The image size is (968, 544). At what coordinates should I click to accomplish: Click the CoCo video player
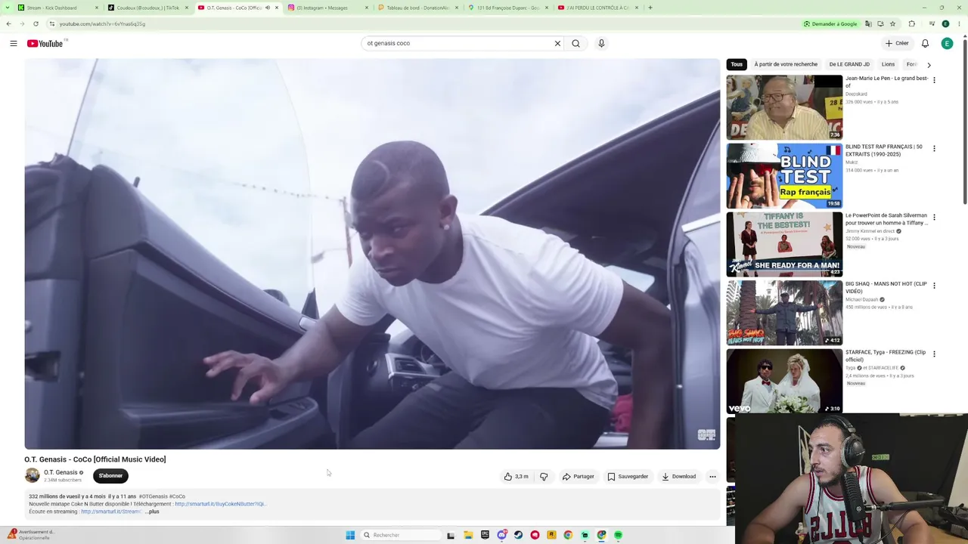pyautogui.click(x=372, y=254)
